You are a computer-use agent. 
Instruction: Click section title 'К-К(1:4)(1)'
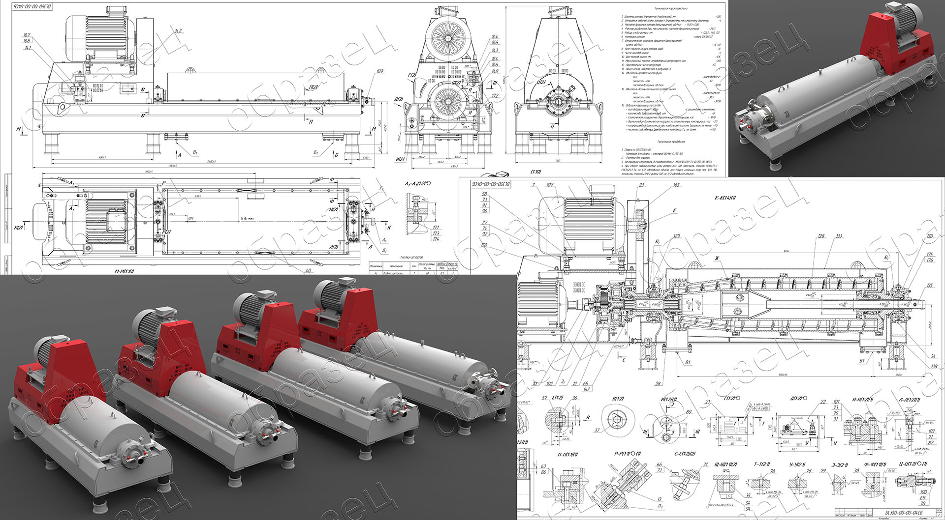[x=725, y=198]
